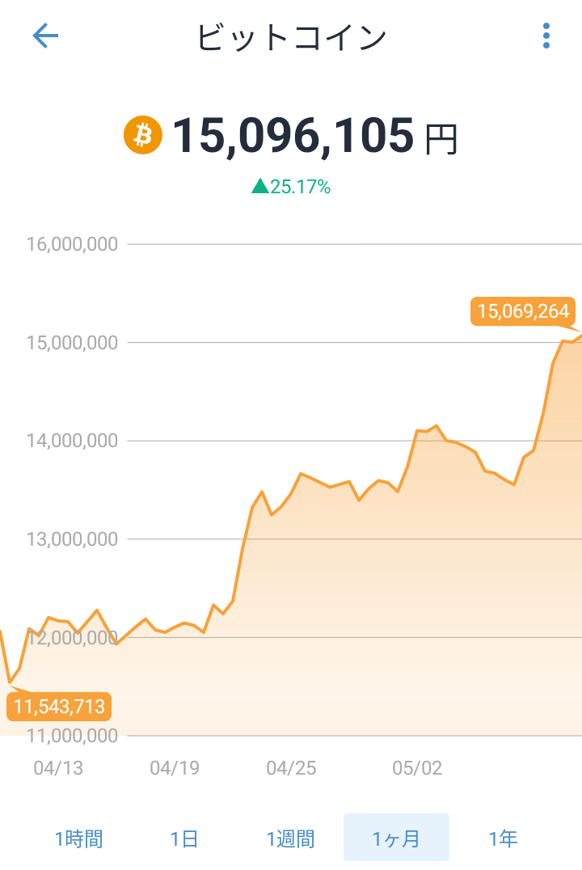
Task: Switch chart to 1週間 range
Action: (x=291, y=838)
